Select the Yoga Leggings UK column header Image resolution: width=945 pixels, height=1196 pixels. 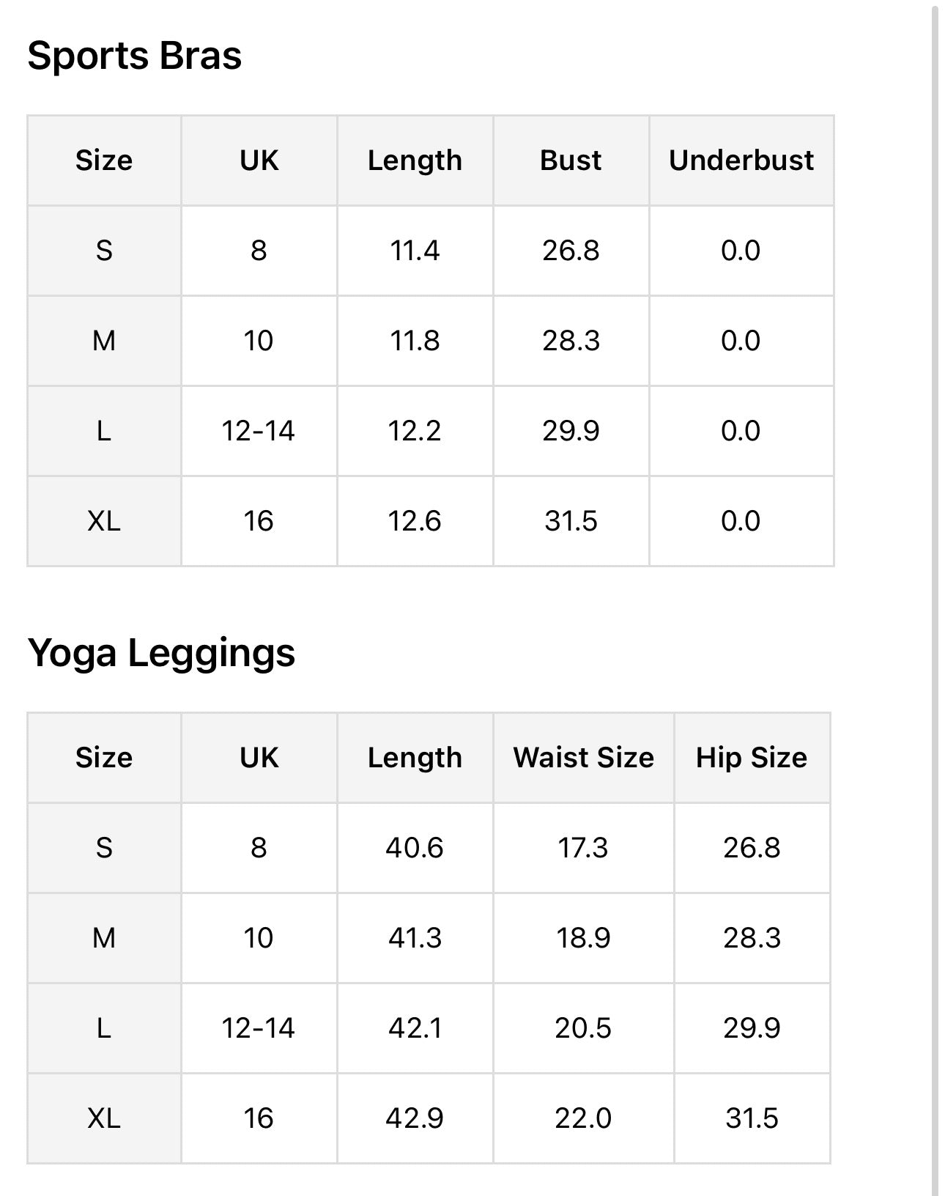point(259,758)
